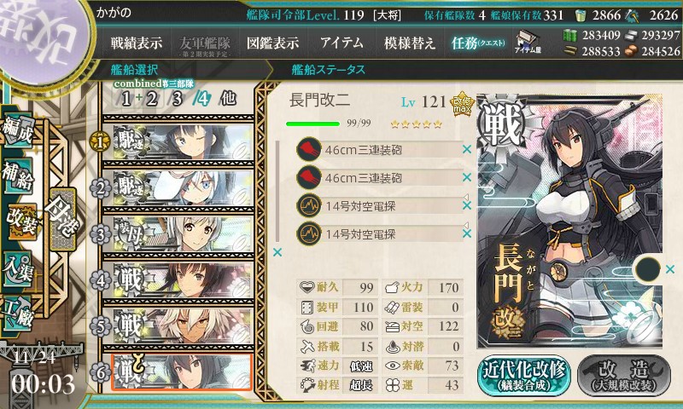Click the first 46cm三連装砲 equipment icon
Image resolution: width=683 pixels, height=409 pixels.
[309, 149]
